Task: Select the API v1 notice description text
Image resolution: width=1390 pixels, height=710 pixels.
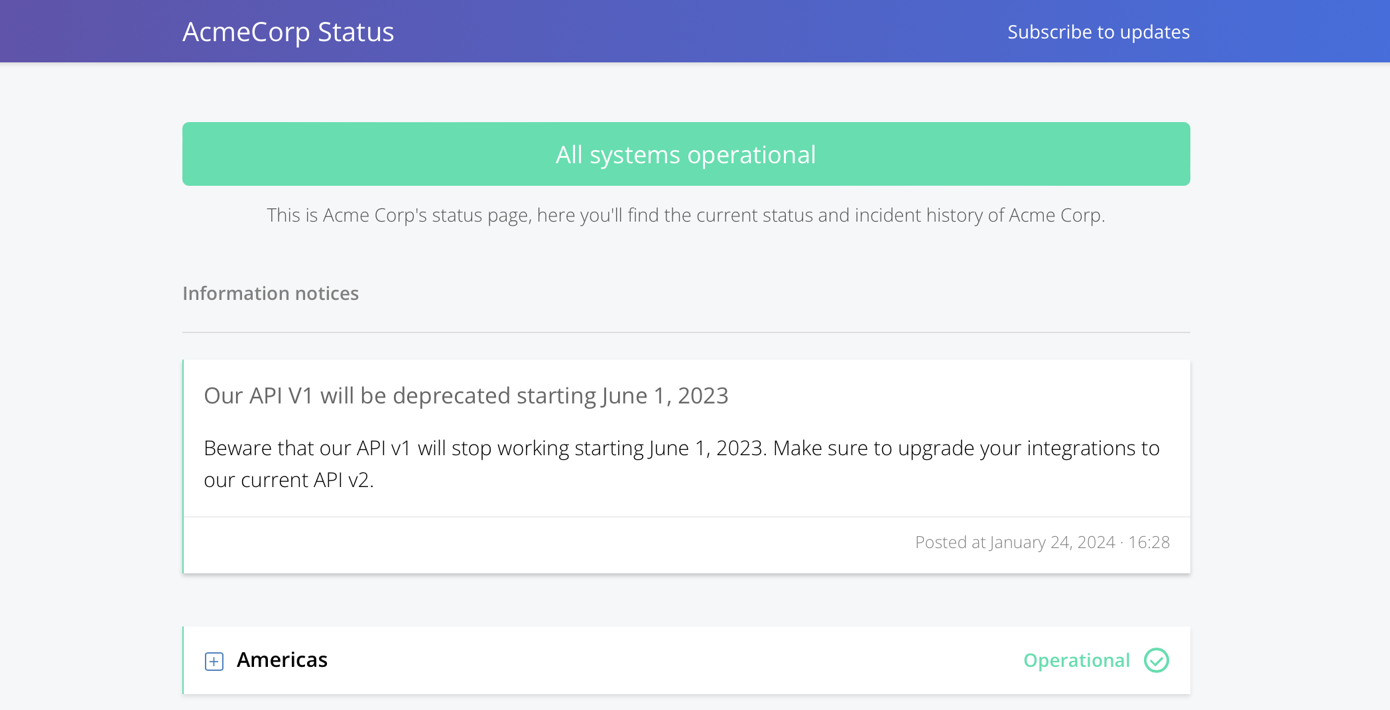Action: coord(681,464)
